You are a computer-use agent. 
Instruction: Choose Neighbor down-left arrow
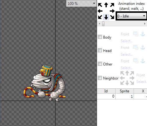122,83
